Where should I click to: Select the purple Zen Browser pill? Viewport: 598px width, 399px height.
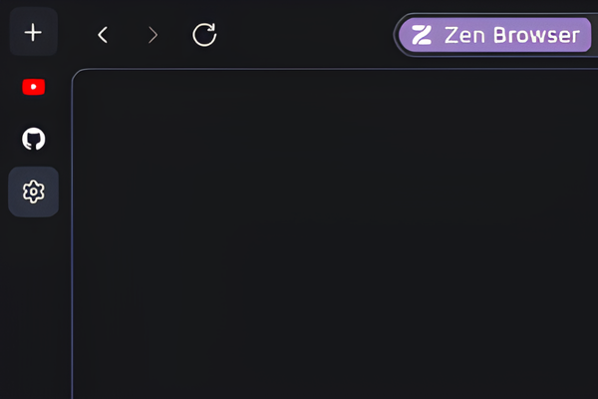(495, 35)
